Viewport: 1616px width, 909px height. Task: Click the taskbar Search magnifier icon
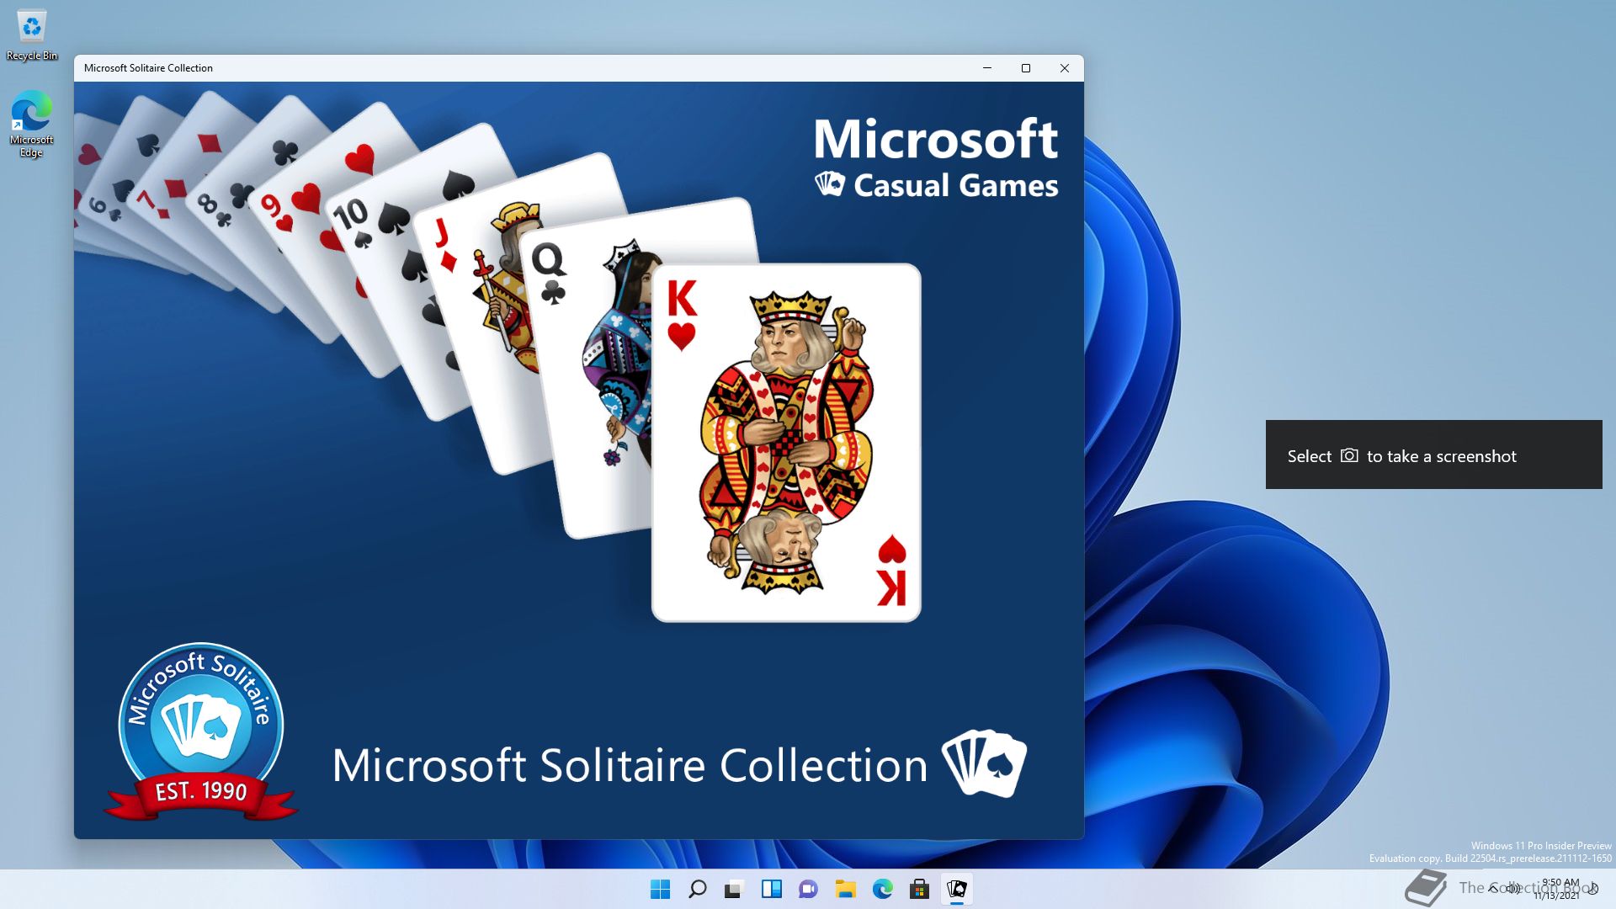(698, 889)
